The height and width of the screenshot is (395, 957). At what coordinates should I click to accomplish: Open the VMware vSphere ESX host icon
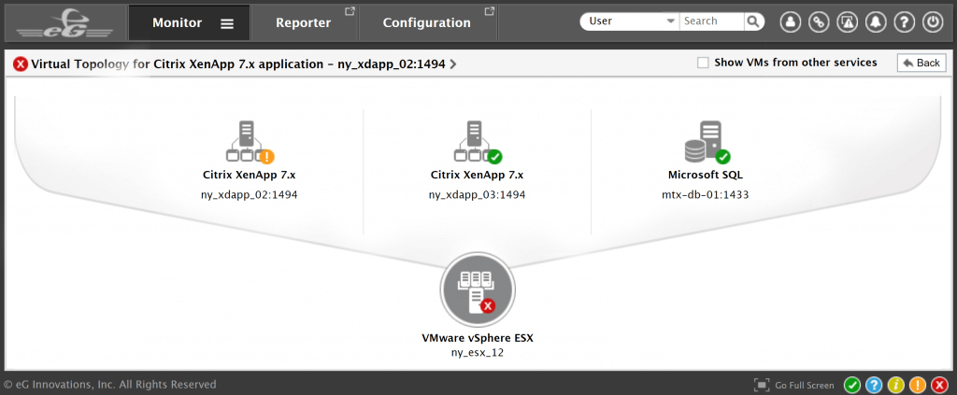pos(478,290)
